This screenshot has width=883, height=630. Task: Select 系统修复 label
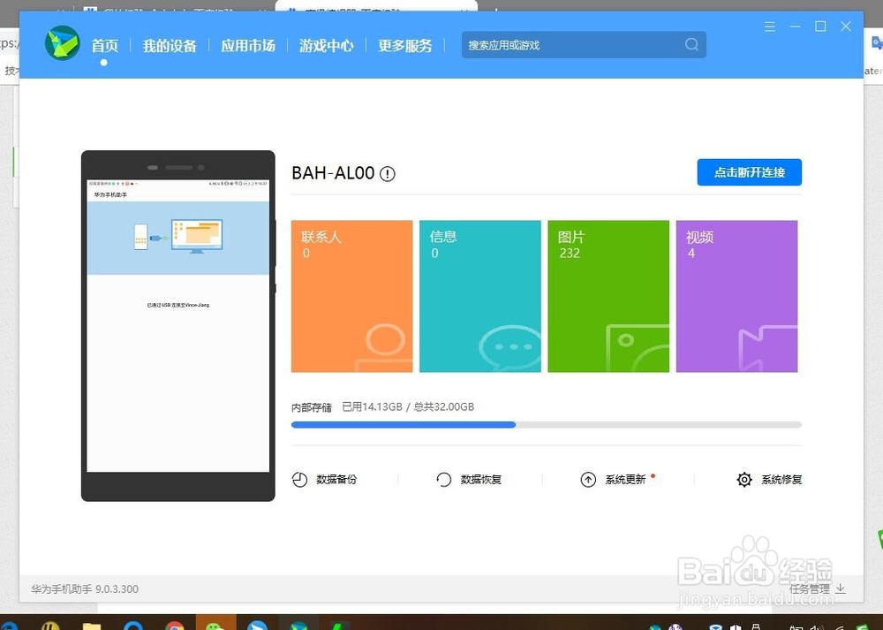(x=781, y=480)
